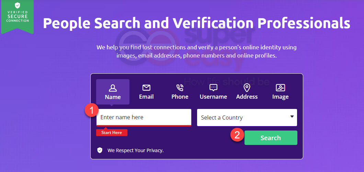Focus the Enter name here field
The height and width of the screenshot is (172, 364).
tap(144, 118)
